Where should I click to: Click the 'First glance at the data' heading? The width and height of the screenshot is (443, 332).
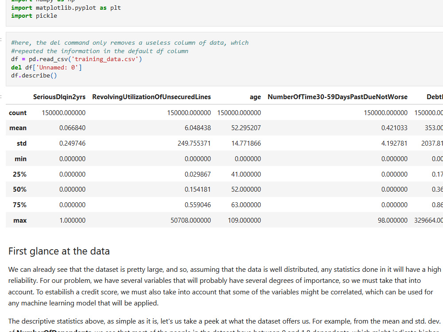[x=59, y=251]
